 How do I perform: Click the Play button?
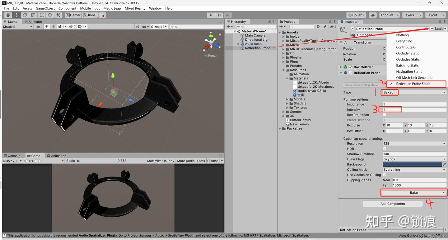coord(211,15)
